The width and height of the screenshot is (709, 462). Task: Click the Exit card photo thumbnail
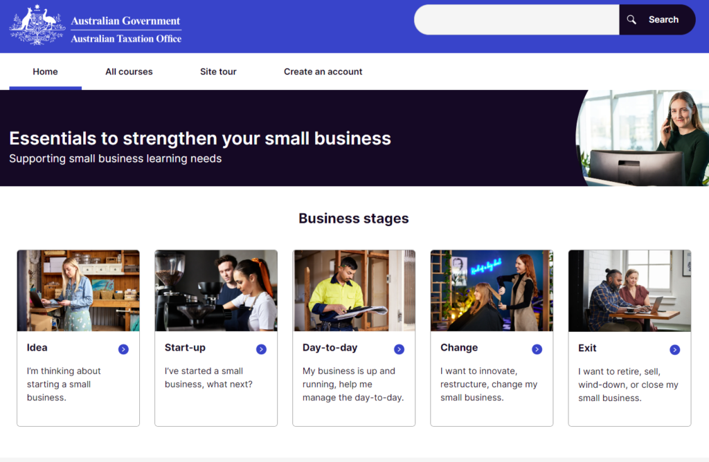tap(629, 290)
